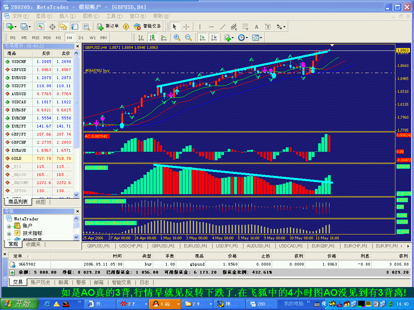Open 插入 menu
414x310 pixels.
click(x=68, y=16)
